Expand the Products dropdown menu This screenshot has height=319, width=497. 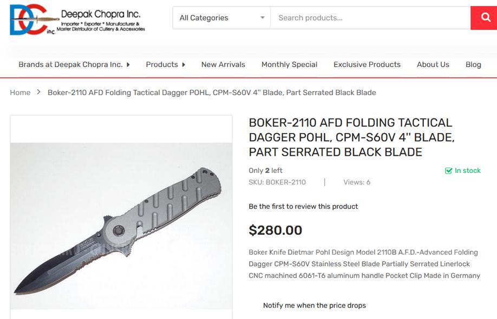click(165, 64)
